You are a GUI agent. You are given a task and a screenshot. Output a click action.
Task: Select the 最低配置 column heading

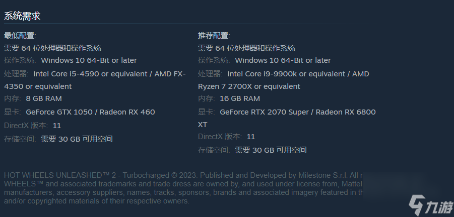[20, 36]
